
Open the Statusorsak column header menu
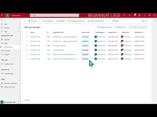pyautogui.click(x=86, y=32)
